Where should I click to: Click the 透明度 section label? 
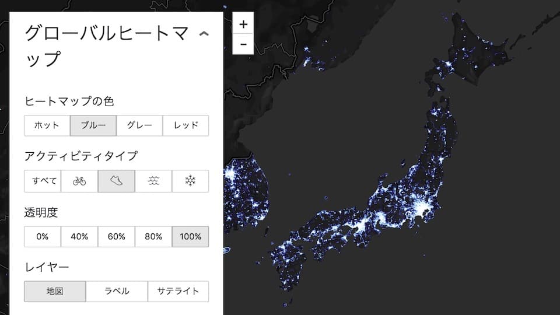pos(41,212)
